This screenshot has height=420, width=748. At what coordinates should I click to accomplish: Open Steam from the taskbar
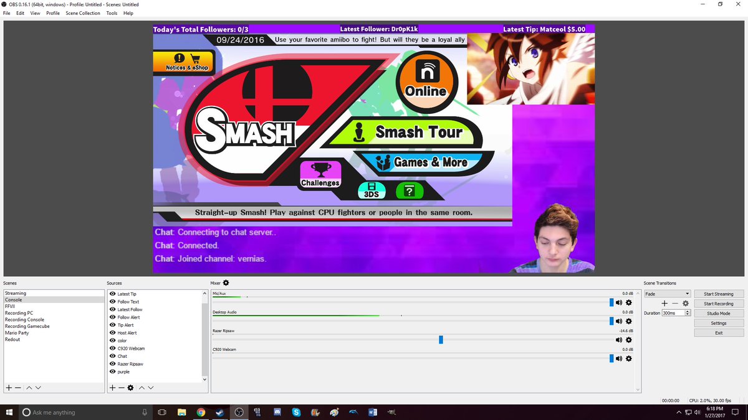219,412
